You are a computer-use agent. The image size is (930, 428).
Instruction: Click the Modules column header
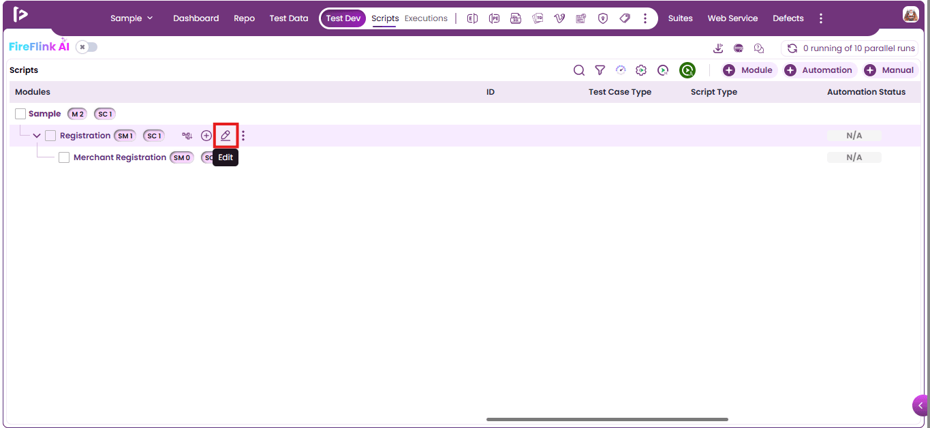point(33,92)
